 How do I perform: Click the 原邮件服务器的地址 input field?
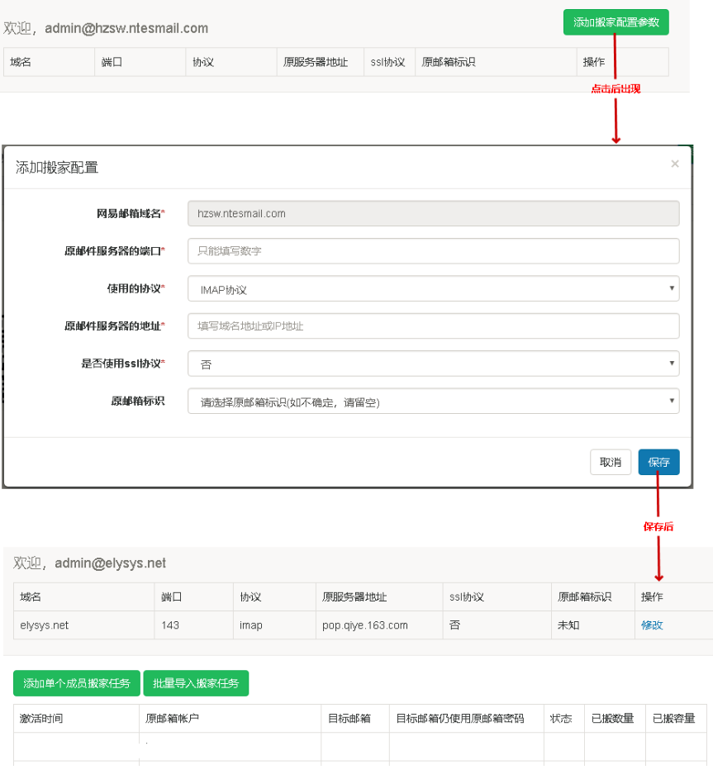433,325
